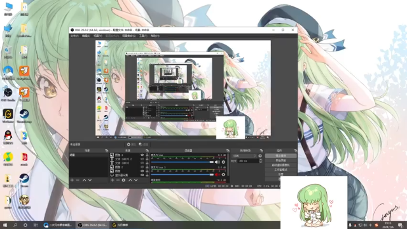Image resolution: width=407 pixels, height=229 pixels.
Task: Open SteamSetup desktop icon
Action: 24,116
